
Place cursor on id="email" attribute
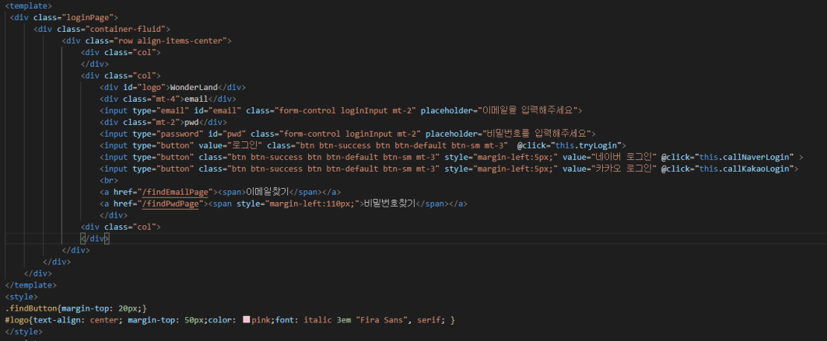tap(217, 110)
